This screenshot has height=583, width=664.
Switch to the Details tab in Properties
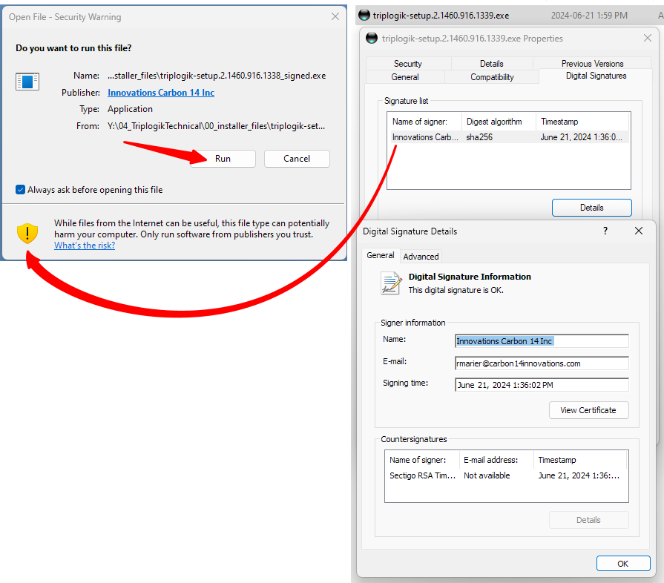click(x=491, y=64)
